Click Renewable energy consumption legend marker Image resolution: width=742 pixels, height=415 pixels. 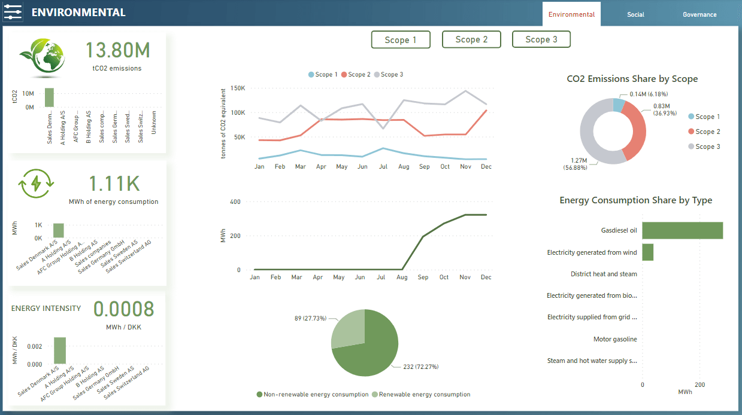point(374,395)
